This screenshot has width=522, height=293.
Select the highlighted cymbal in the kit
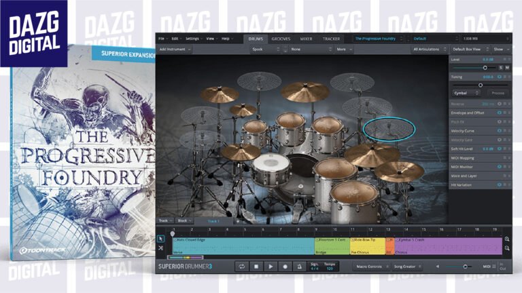[x=389, y=129]
